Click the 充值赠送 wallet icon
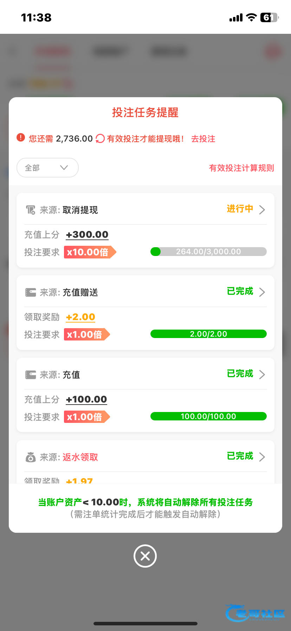 31,293
